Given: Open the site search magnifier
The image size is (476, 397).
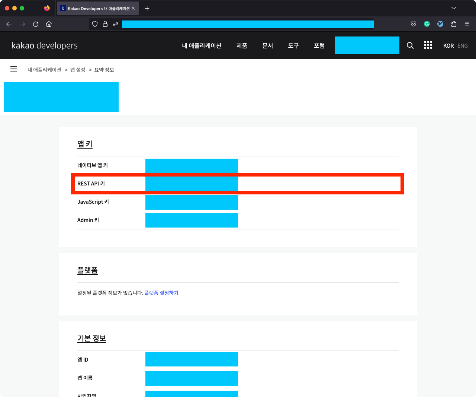Looking at the screenshot, I should (410, 45).
